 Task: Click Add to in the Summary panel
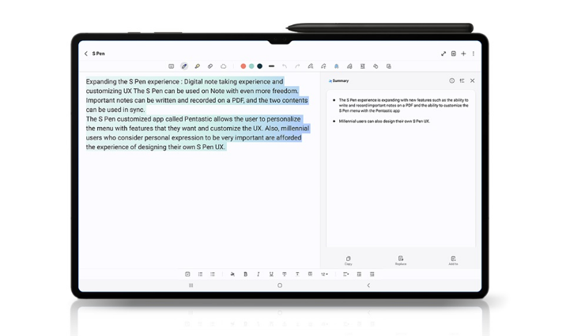click(x=453, y=259)
